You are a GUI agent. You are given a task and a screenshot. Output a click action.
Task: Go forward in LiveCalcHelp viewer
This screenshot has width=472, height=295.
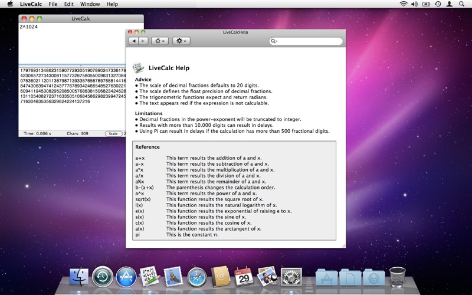tap(143, 41)
